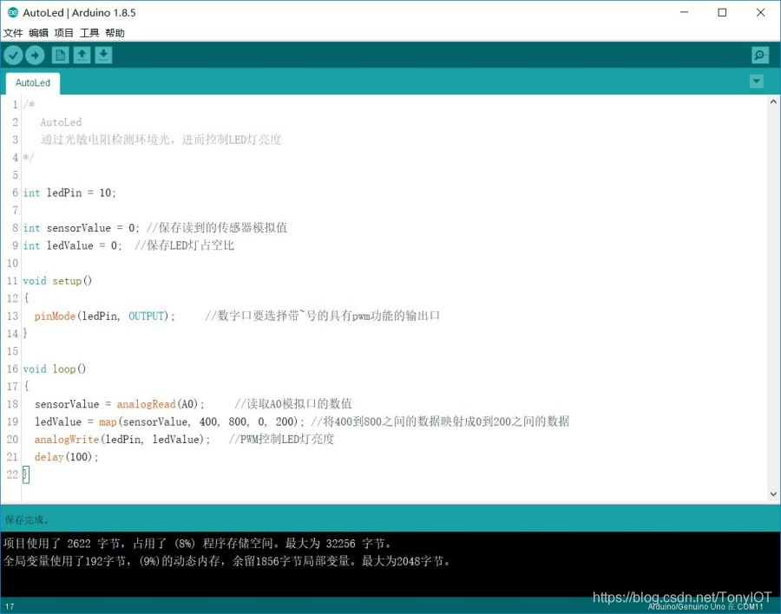
Task: Click editor scrollbar down arrow
Action: (773, 494)
